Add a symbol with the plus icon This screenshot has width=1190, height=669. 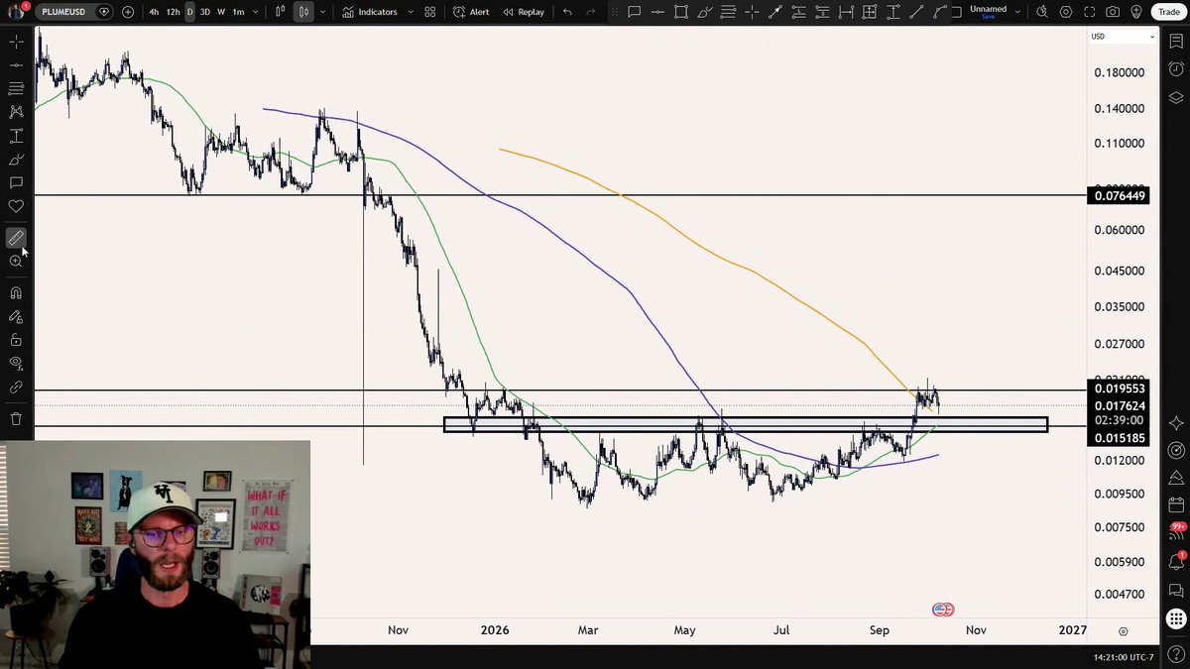pos(128,12)
